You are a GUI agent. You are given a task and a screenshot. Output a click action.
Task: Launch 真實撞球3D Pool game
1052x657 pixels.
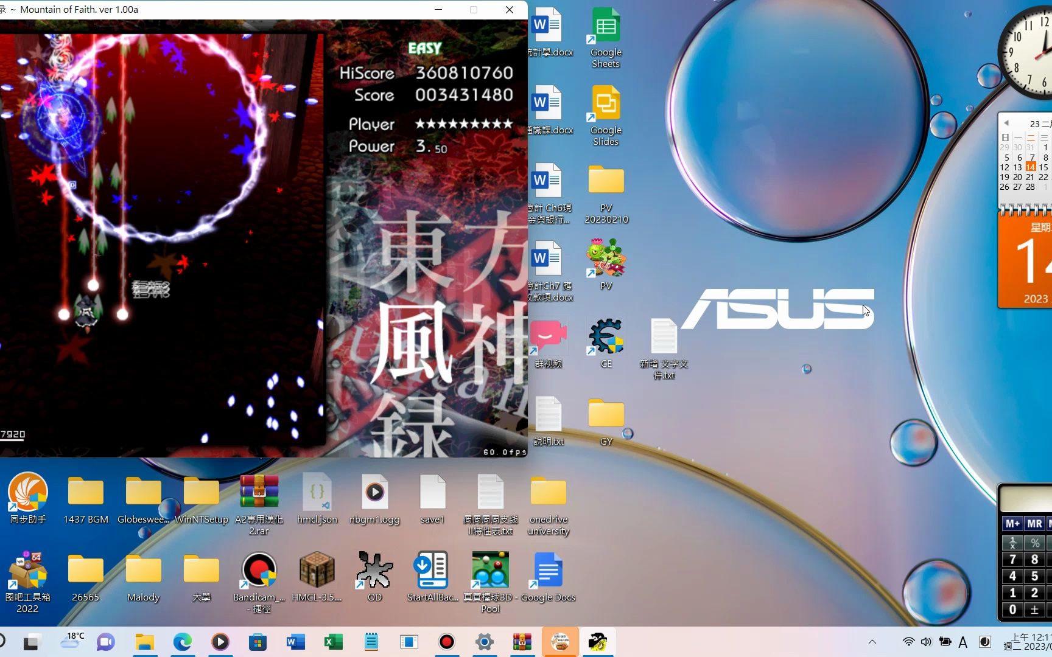tap(490, 582)
